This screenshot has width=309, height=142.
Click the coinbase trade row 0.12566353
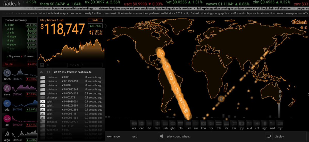(x=71, y=81)
